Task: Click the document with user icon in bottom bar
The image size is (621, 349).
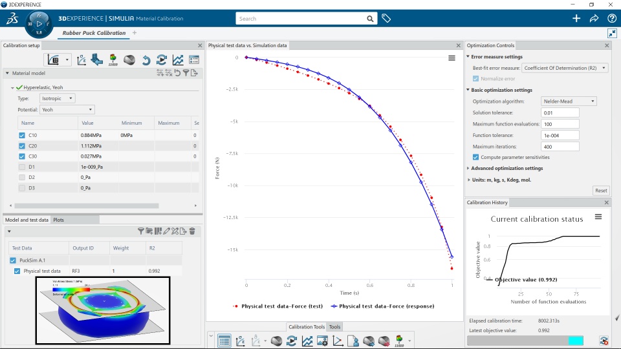Action: (x=353, y=341)
